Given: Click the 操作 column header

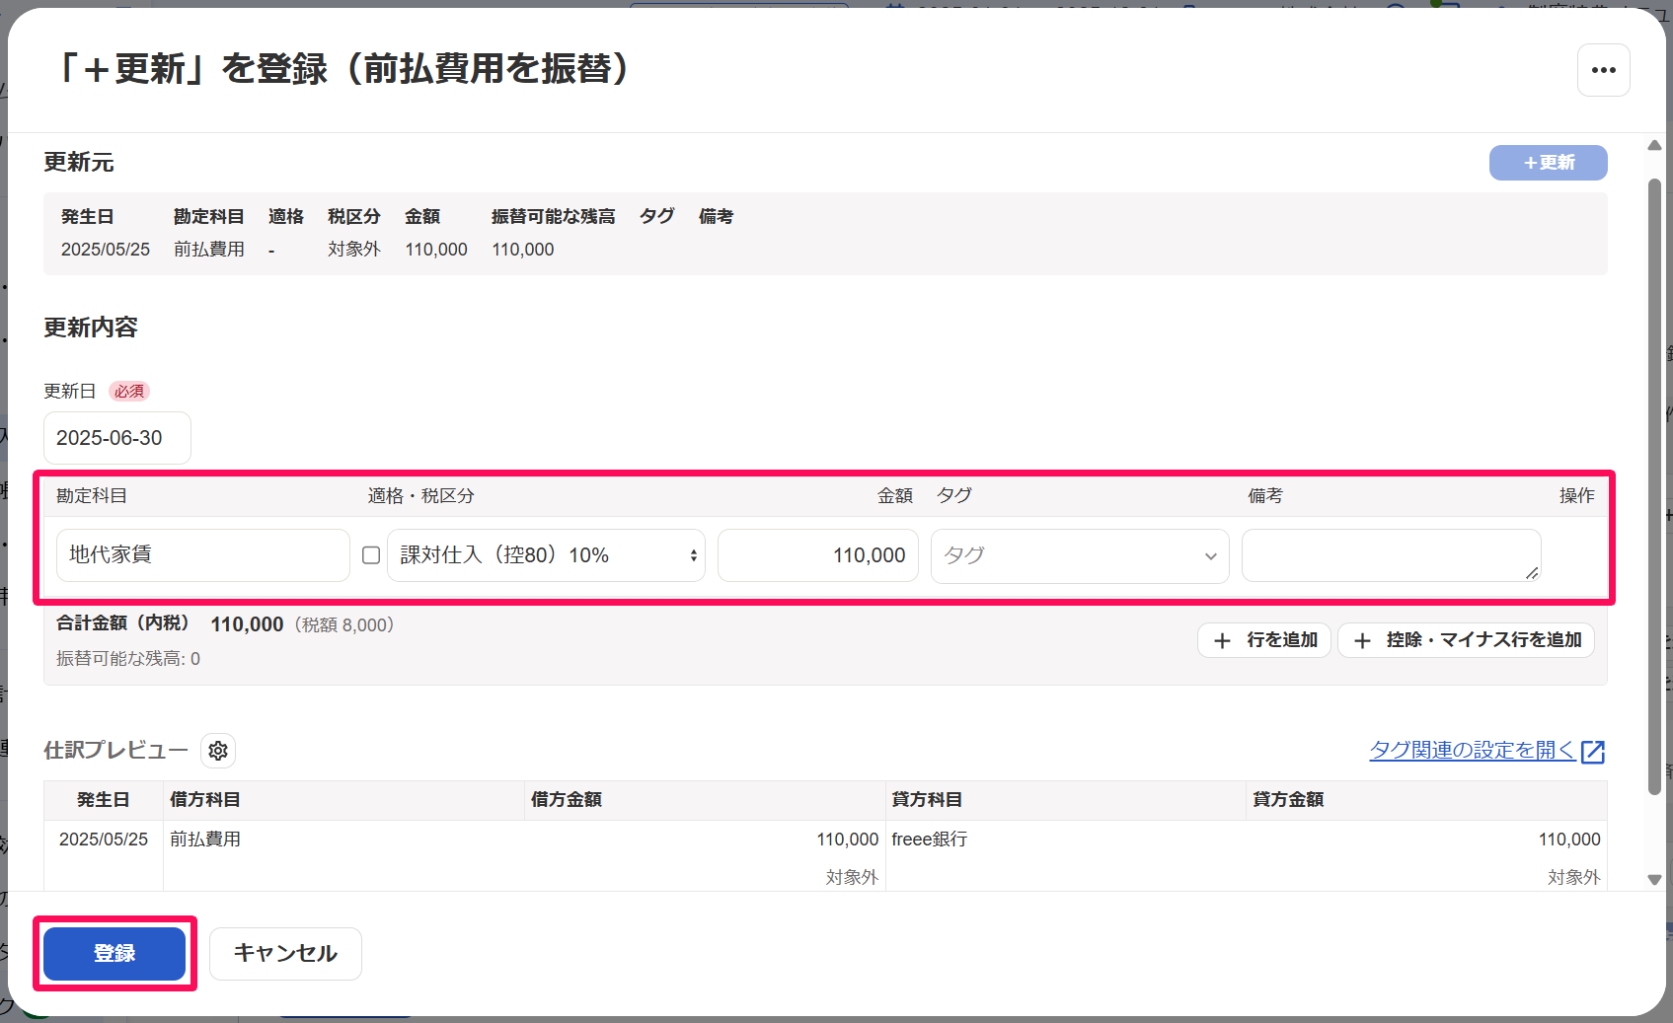Looking at the screenshot, I should click(1577, 496).
